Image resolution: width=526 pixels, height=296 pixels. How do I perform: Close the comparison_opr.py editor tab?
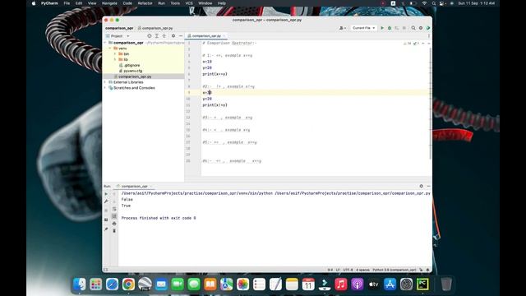224,36
